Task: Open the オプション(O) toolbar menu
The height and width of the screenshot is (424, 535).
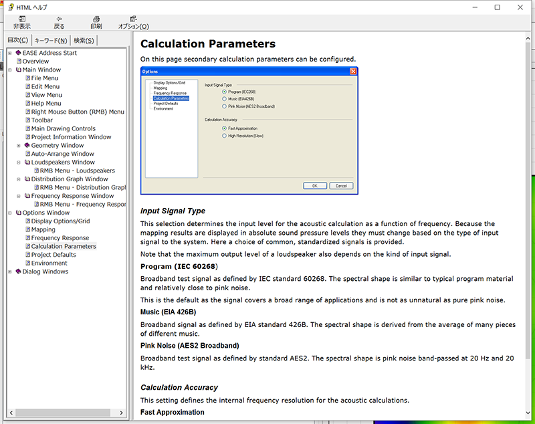Action: 133,23
